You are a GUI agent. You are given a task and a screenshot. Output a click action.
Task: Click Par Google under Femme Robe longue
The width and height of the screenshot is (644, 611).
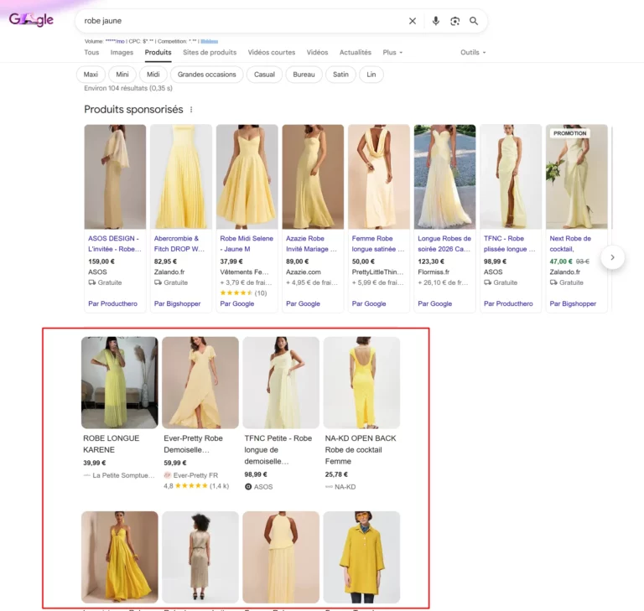coord(369,304)
